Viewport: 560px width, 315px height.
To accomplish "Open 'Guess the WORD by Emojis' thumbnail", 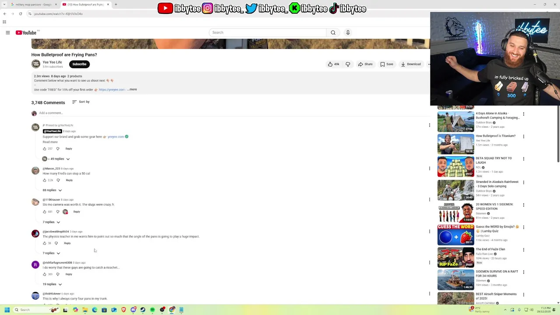I will click(455, 234).
